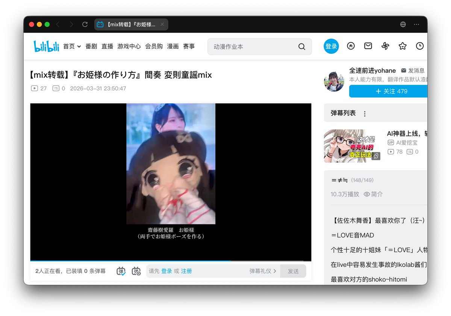Click the blue 登录 button
This screenshot has height=316, width=451.
coord(331,46)
